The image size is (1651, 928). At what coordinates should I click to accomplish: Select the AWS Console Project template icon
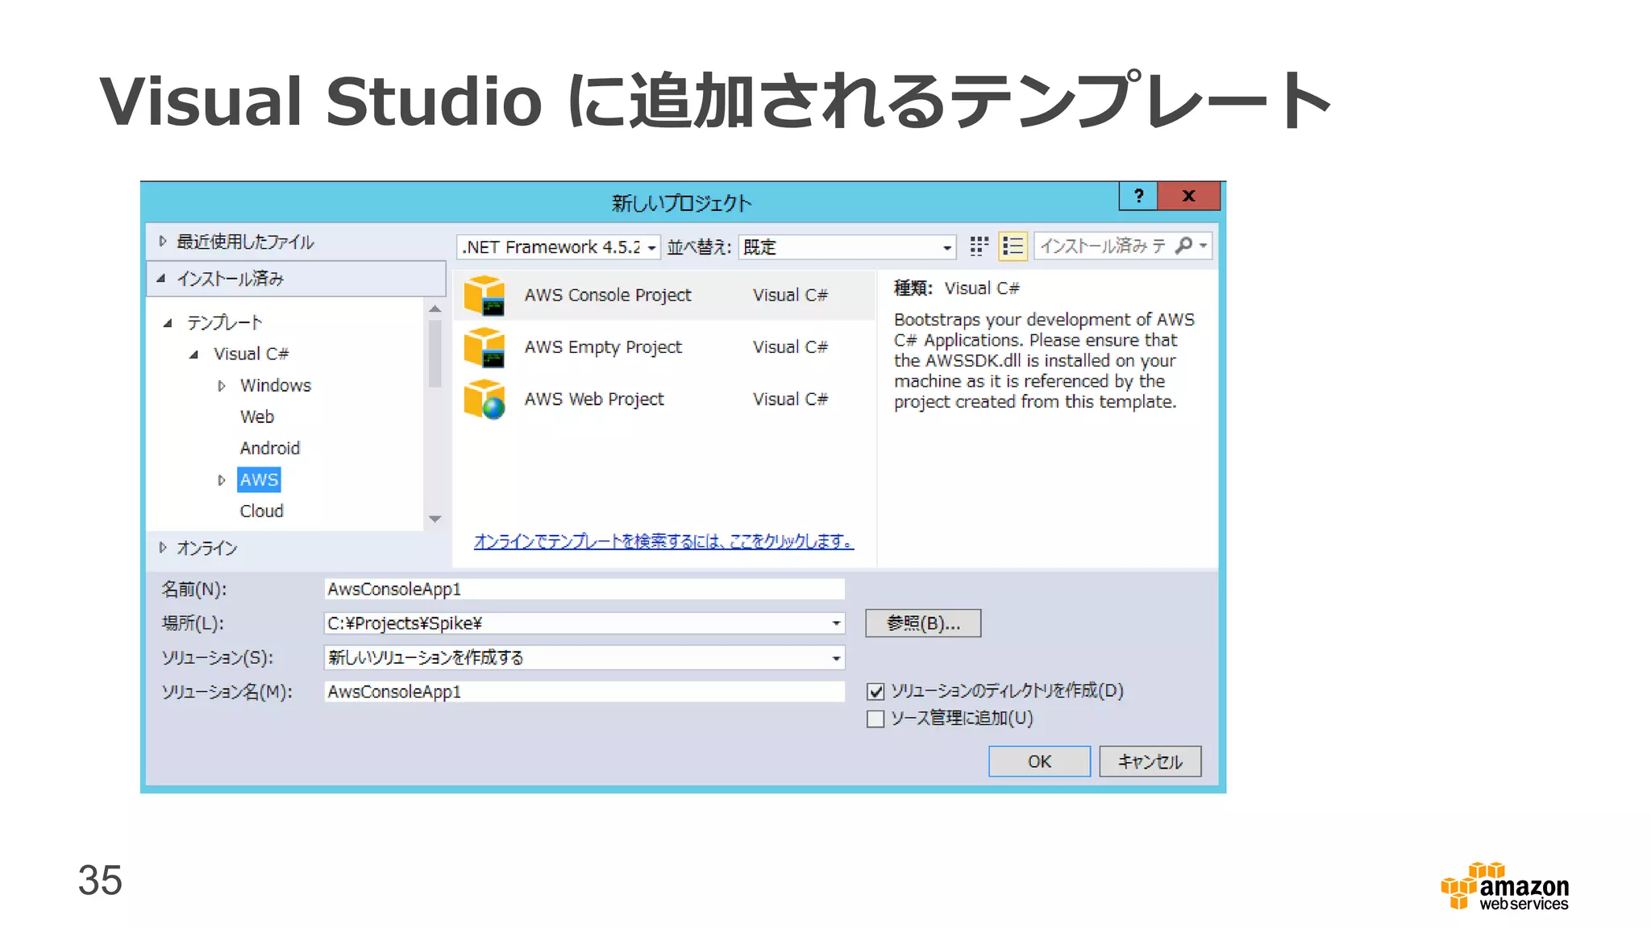coord(484,295)
